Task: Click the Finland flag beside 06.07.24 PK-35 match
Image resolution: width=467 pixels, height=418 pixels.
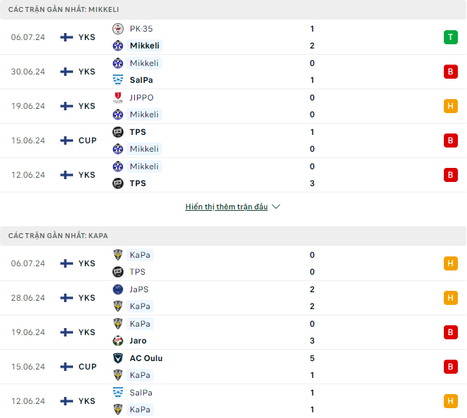Action: pos(67,37)
